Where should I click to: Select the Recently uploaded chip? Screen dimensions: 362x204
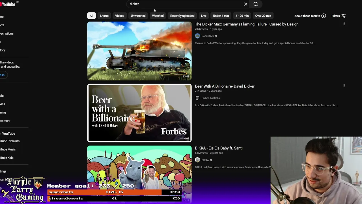click(182, 16)
